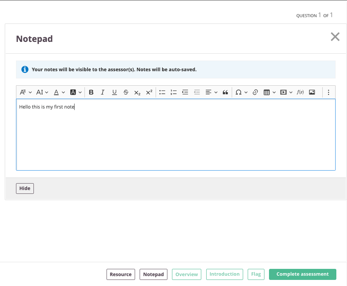The width and height of the screenshot is (347, 286).
Task: Open the font family dropdown
Action: click(25, 92)
